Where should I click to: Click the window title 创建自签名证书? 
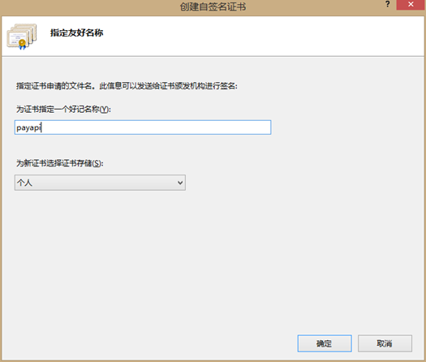pos(213,6)
